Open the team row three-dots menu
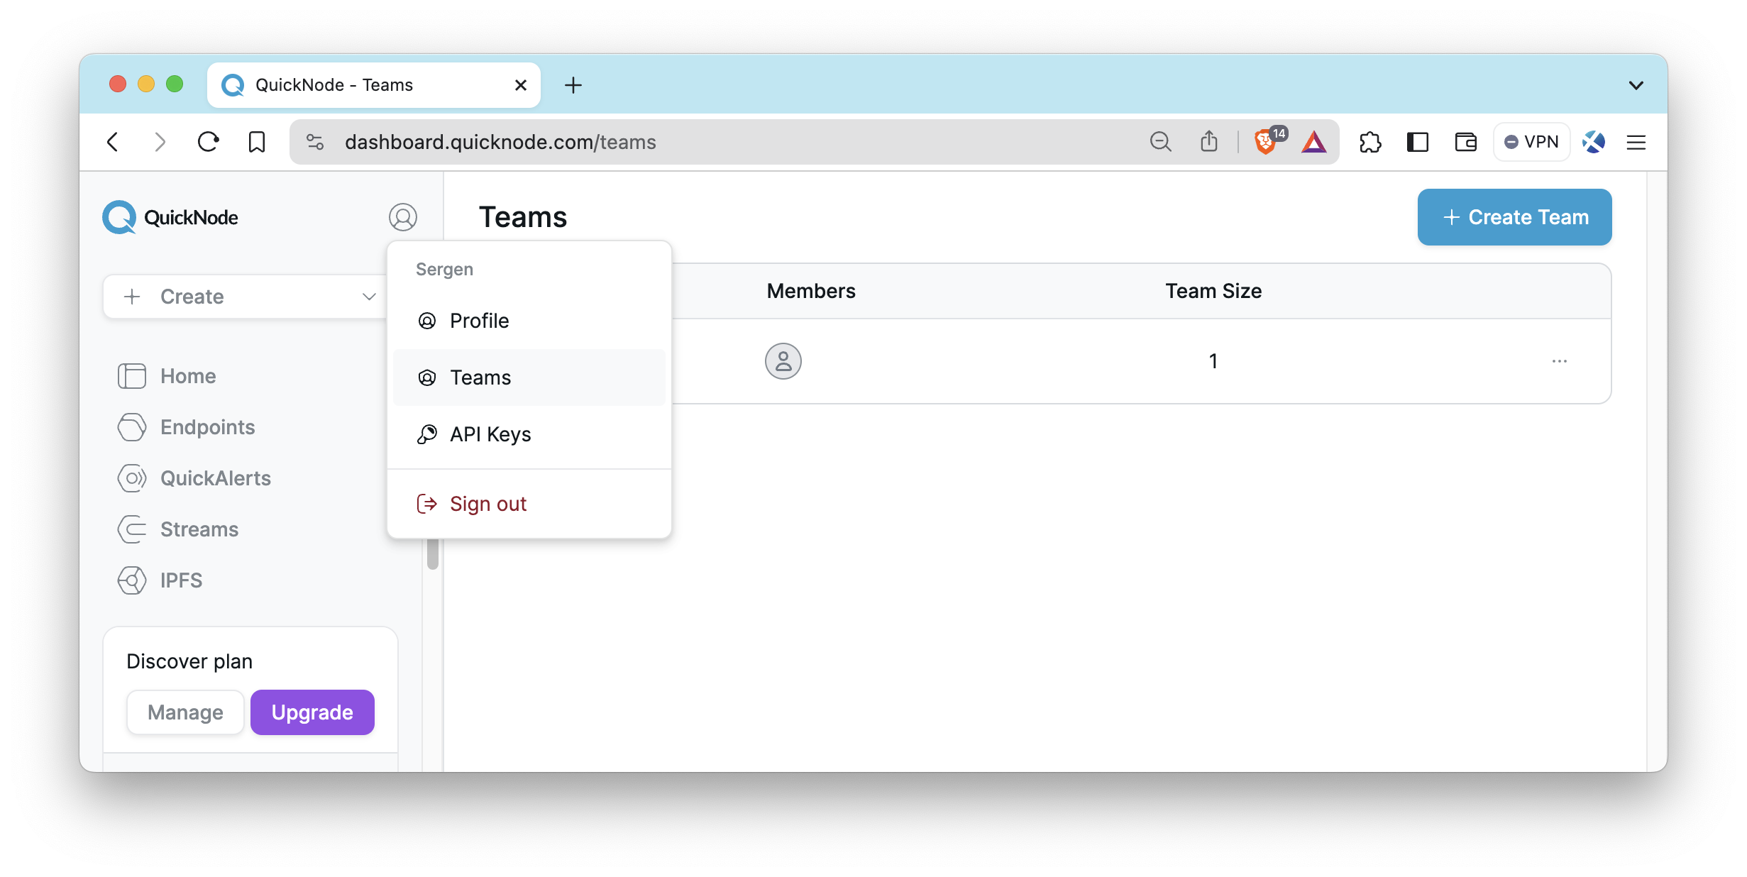 click(x=1559, y=361)
